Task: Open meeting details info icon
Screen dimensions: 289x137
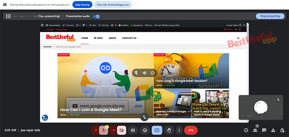Action: pos(246,130)
